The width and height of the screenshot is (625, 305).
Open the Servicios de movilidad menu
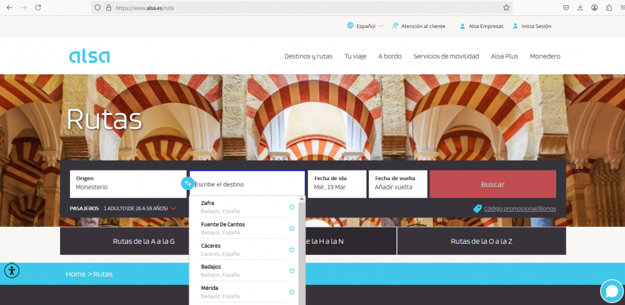(x=446, y=56)
